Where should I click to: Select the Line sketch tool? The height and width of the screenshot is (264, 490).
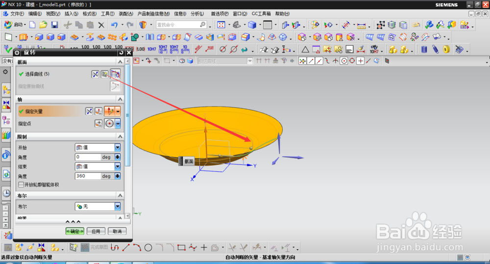[126, 247]
